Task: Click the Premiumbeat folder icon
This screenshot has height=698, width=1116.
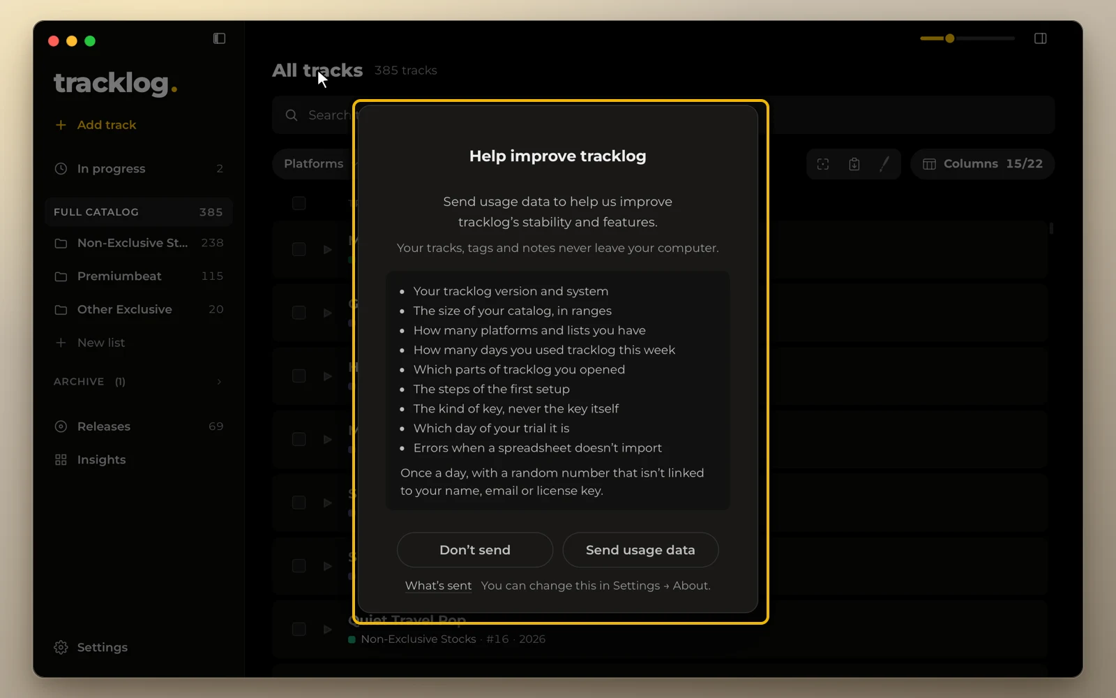Action: [x=61, y=276]
